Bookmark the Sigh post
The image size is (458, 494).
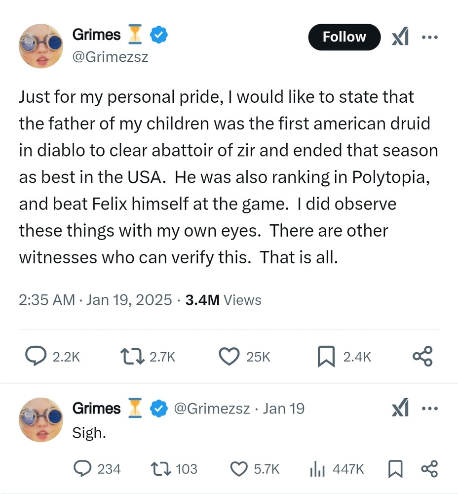[395, 469]
